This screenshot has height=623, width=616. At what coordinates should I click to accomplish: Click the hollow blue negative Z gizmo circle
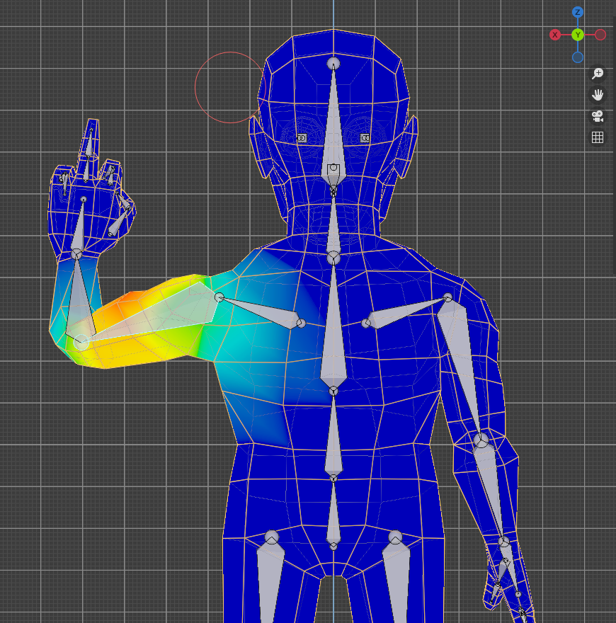(x=578, y=57)
